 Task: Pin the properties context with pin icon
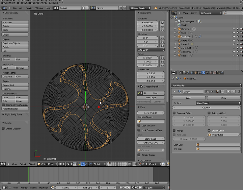pyautogui.click(x=173, y=78)
